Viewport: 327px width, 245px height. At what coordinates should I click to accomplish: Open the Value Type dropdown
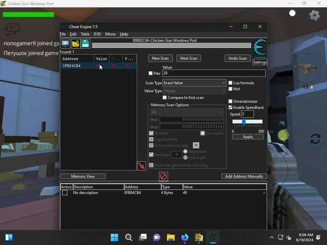(194, 91)
